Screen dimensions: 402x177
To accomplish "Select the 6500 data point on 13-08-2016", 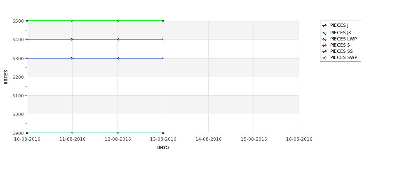I will click(x=163, y=21).
